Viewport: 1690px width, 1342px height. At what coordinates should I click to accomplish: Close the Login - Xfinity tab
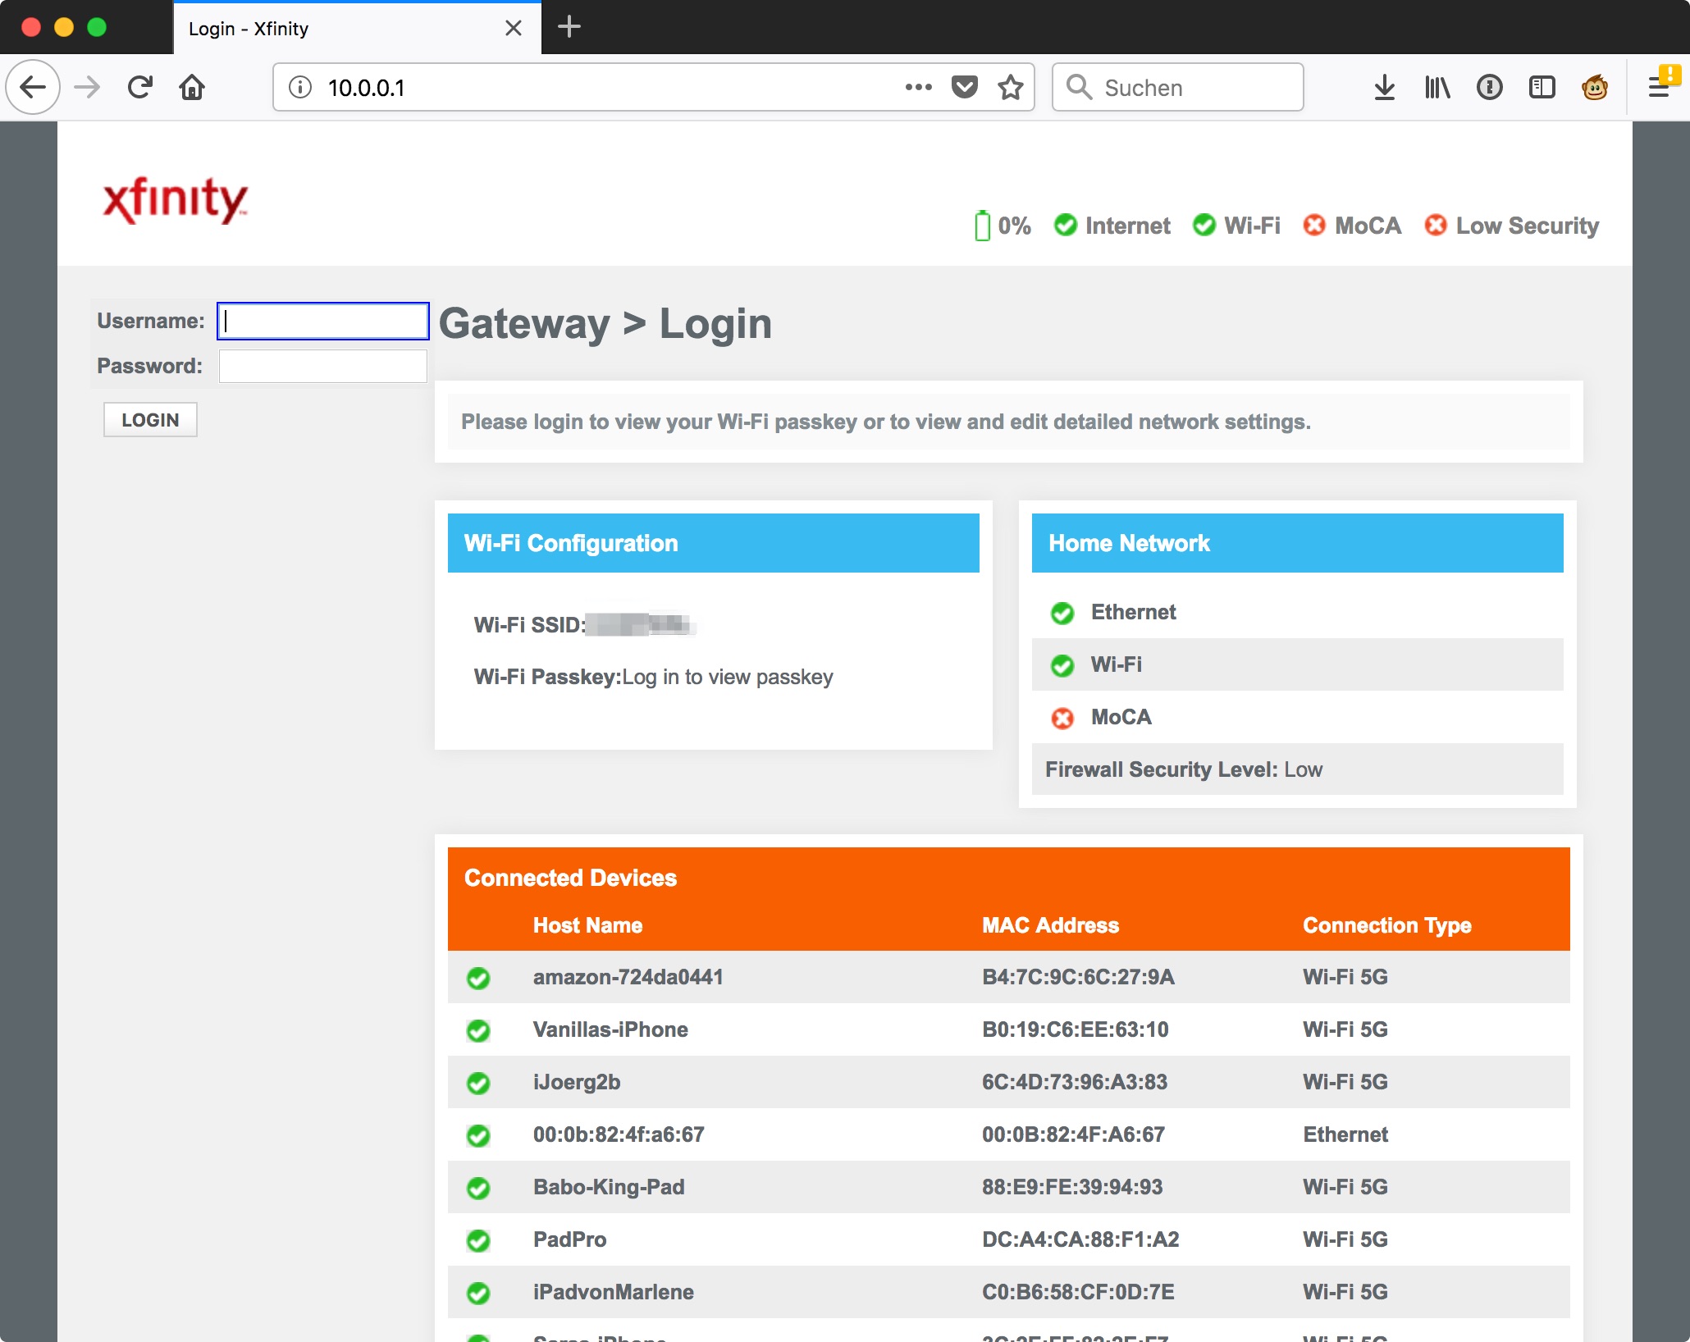click(514, 28)
